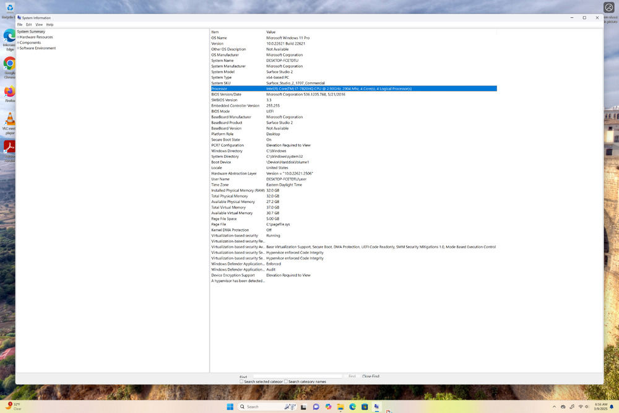
Task: Open the Wi-Fi network tray icon
Action: pyautogui.click(x=581, y=407)
